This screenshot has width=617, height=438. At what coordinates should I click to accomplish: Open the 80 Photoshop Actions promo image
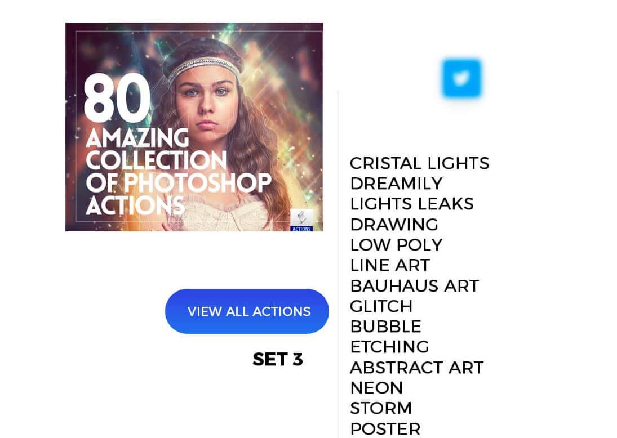(x=194, y=127)
